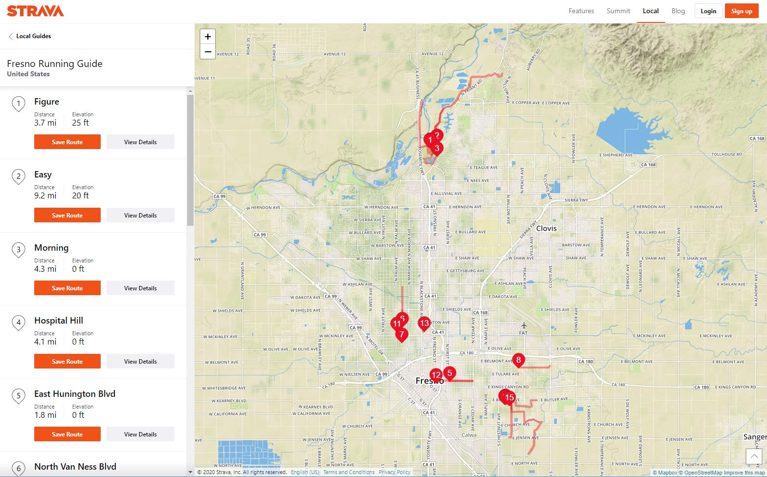This screenshot has height=477, width=767.
Task: Select map marker 5 near downtown Fresno
Action: pos(450,373)
